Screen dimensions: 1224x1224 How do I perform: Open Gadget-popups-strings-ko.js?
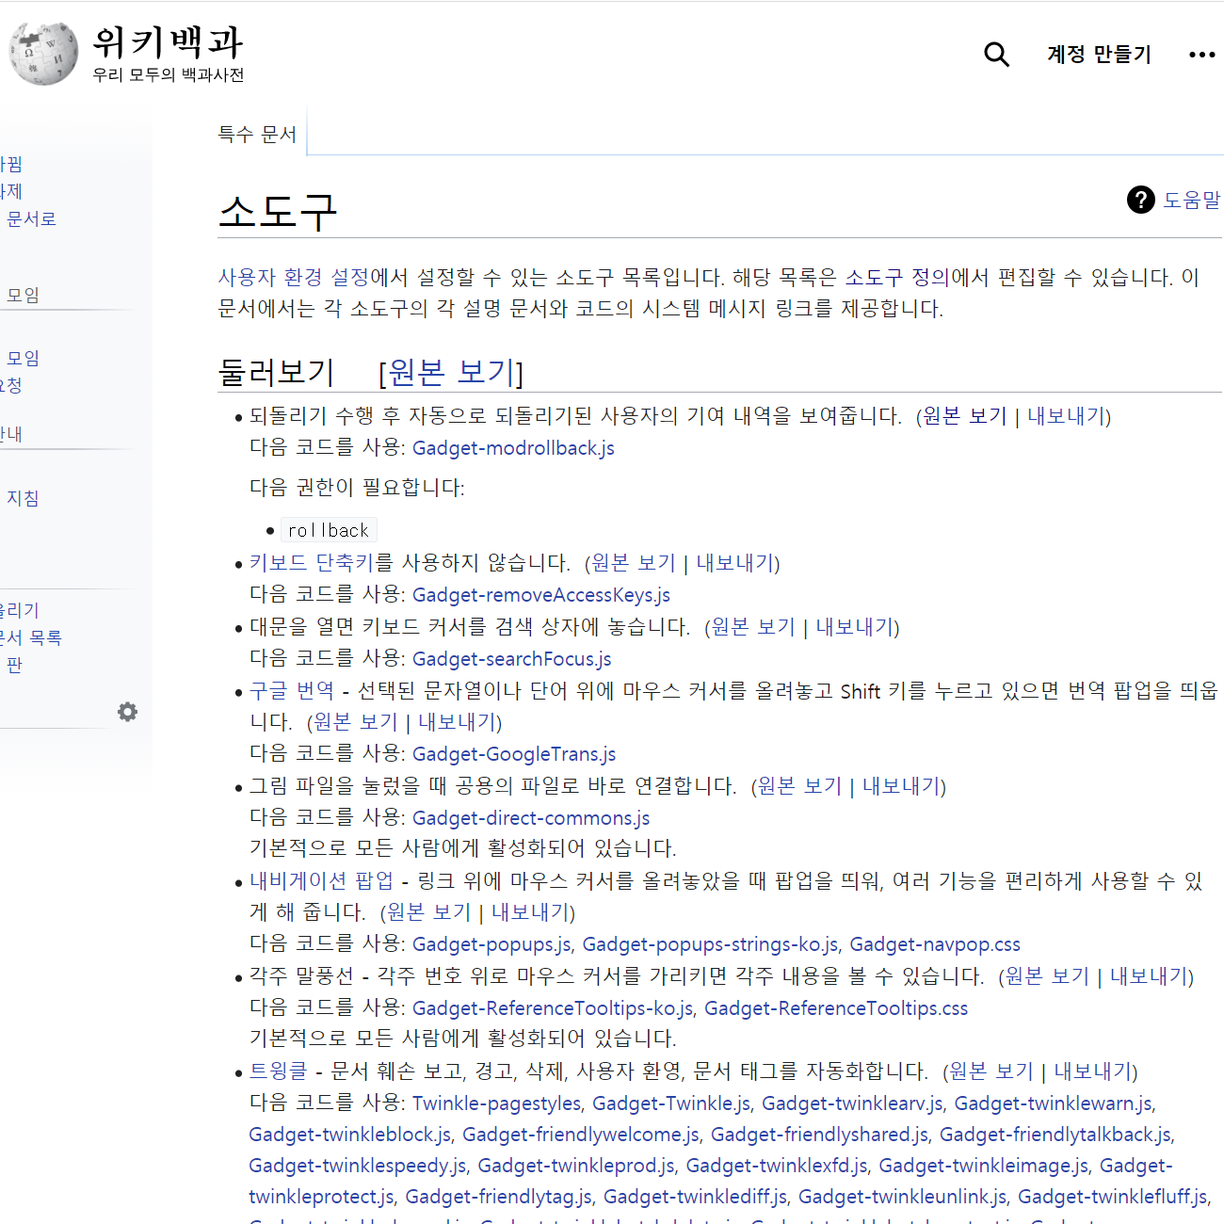(710, 944)
